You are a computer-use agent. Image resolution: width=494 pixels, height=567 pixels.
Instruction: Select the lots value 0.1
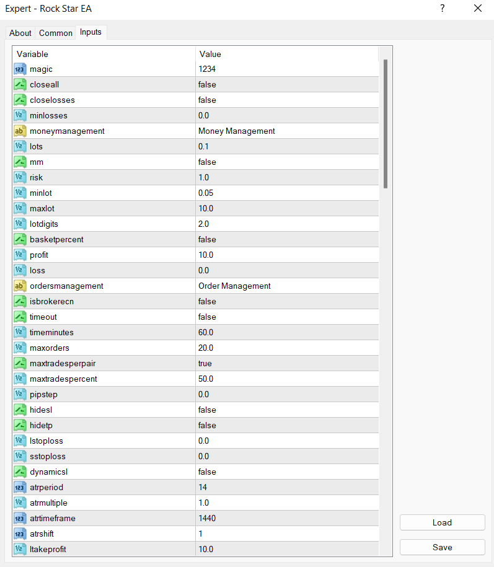click(287, 146)
